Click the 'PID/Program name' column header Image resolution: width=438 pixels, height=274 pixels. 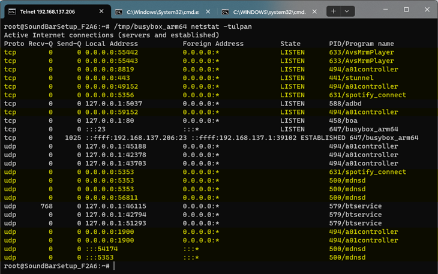click(361, 44)
